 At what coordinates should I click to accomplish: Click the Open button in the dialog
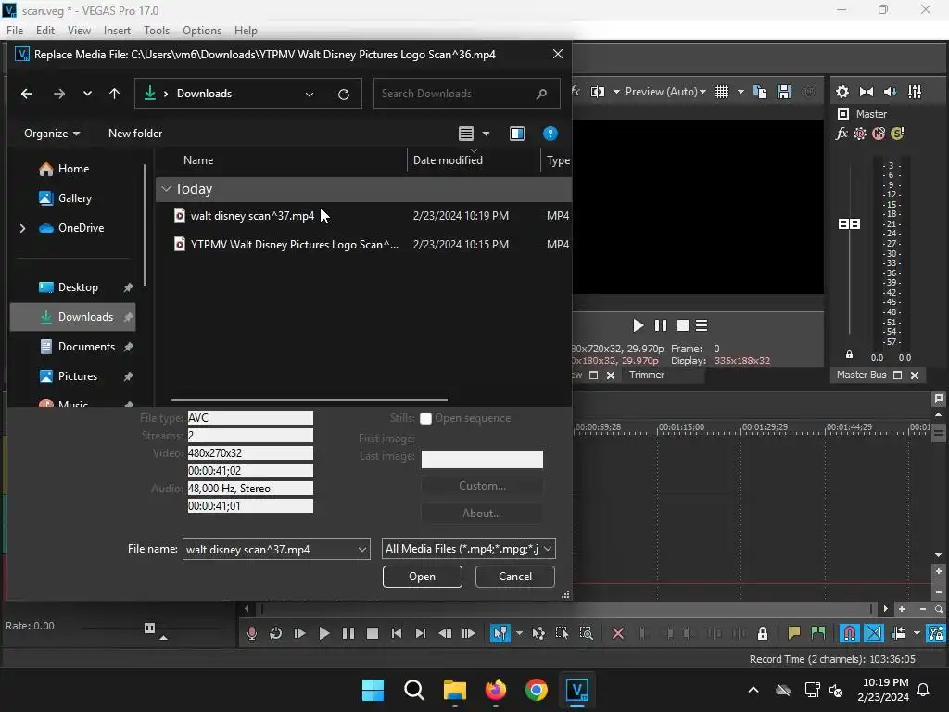pyautogui.click(x=422, y=577)
